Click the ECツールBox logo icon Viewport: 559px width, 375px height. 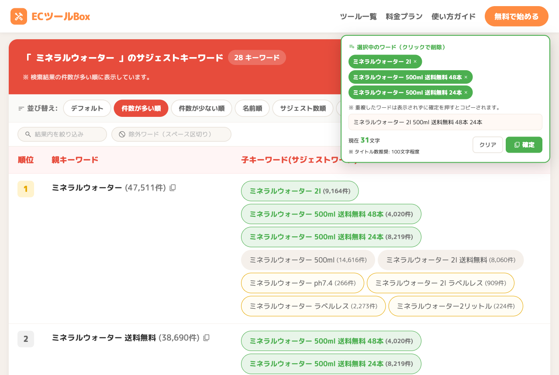click(x=19, y=17)
